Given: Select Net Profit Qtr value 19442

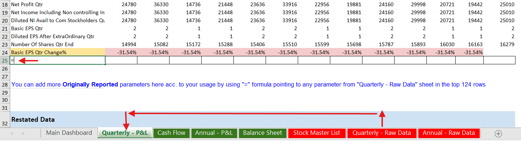Looking at the screenshot, I should 469,5.
